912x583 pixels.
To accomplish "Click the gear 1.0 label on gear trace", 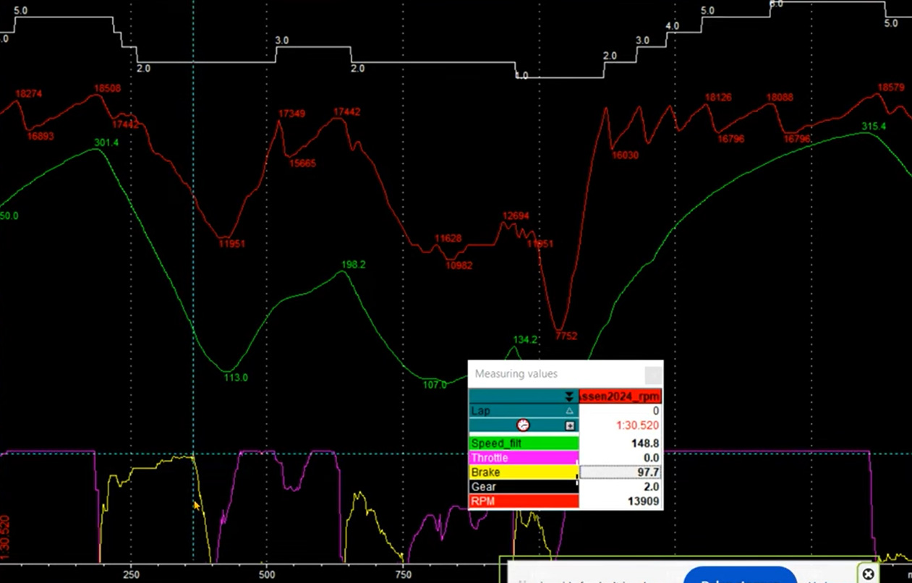I will click(x=521, y=75).
